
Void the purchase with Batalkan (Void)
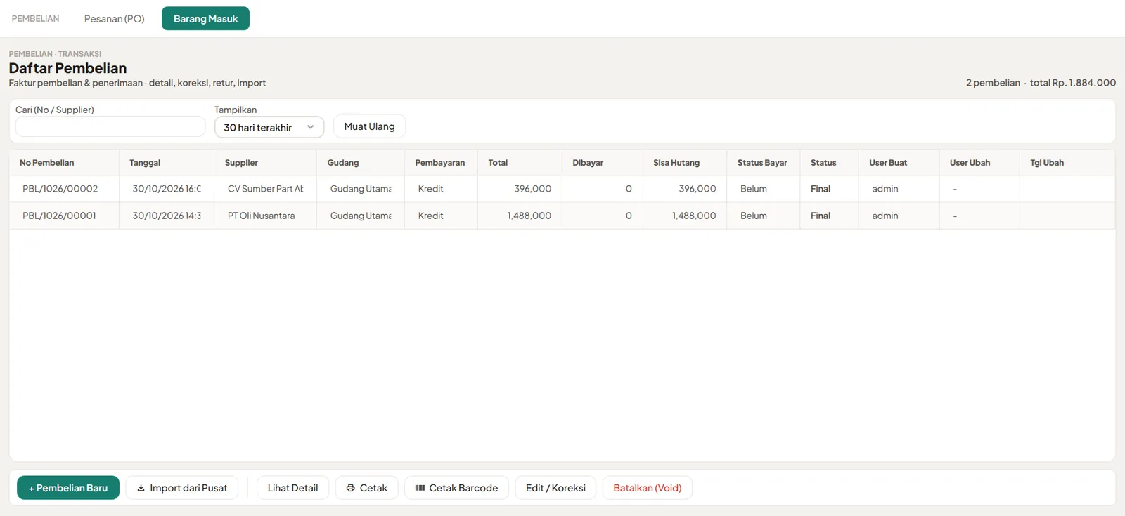[648, 488]
